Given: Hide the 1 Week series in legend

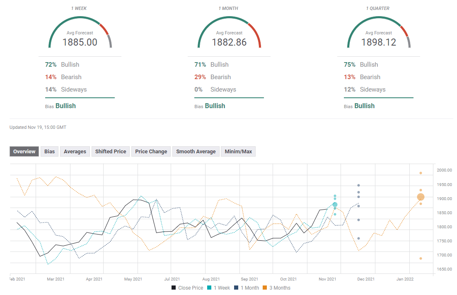Looking at the screenshot, I should [220, 288].
